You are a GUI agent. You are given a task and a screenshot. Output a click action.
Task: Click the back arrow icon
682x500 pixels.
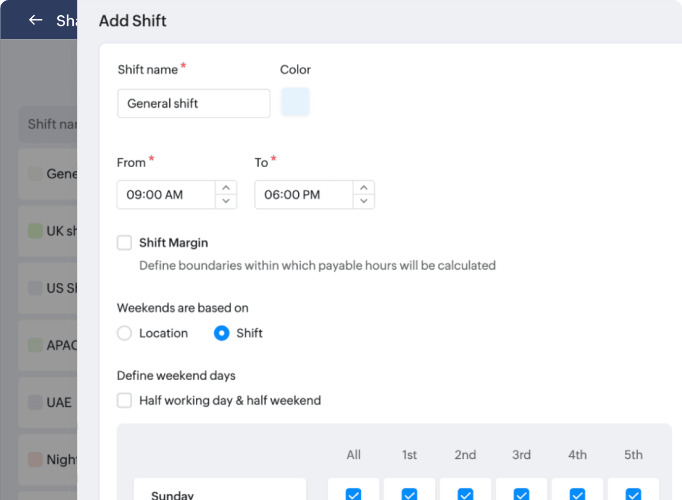[35, 20]
